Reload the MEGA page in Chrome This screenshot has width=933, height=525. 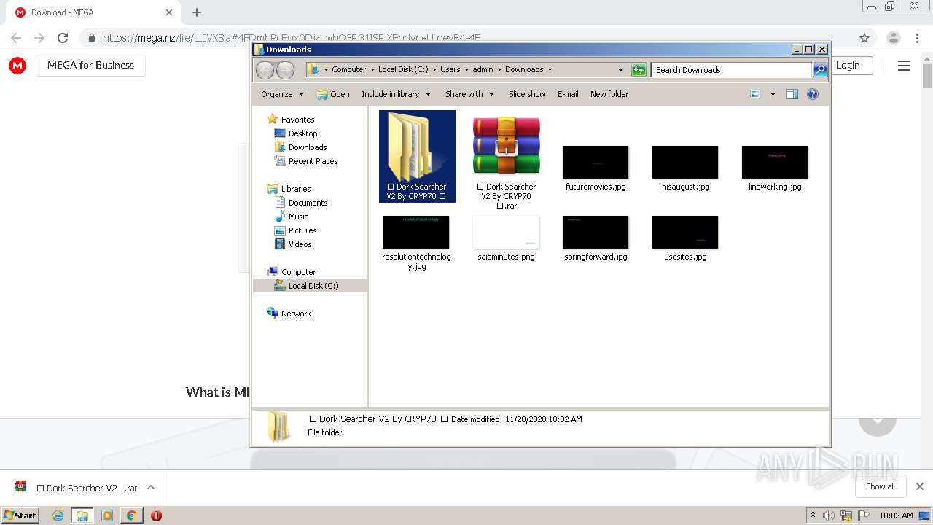pos(63,38)
